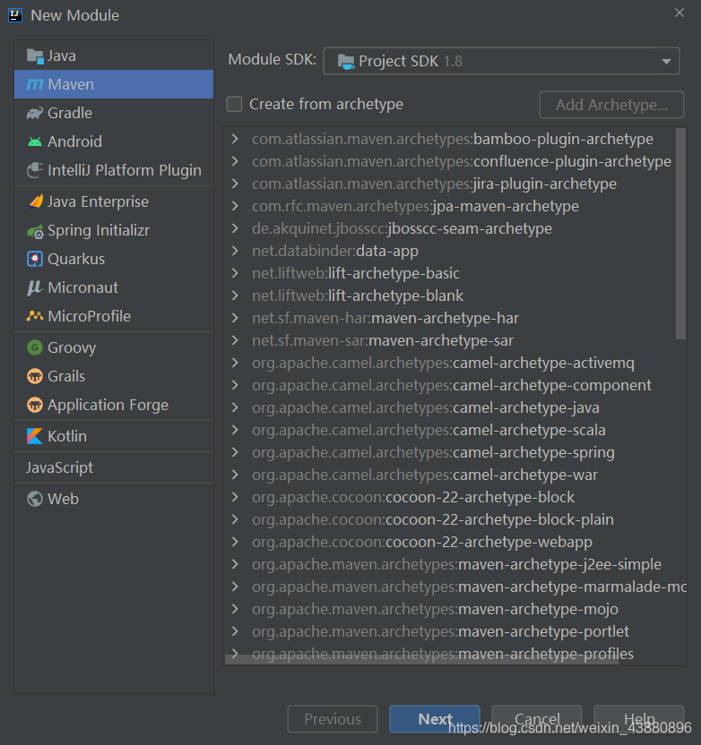Select camel-archetype-scala row
Viewport: 701px width, 745px height.
pyautogui.click(x=455, y=430)
